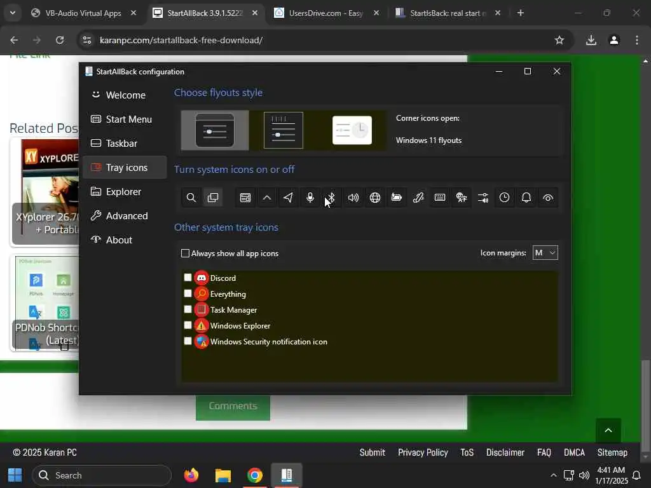Screen dimensions: 651x488
Task: Open the Start Menu section
Action: pos(125,119)
